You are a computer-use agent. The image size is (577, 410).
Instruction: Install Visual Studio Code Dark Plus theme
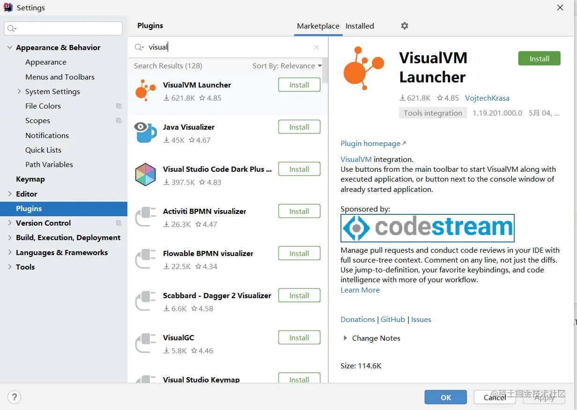pyautogui.click(x=299, y=169)
